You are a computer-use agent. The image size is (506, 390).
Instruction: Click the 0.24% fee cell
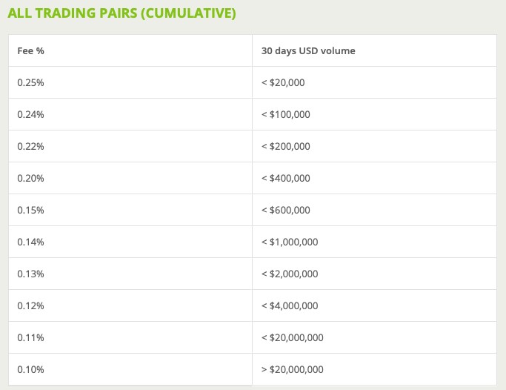pos(130,114)
